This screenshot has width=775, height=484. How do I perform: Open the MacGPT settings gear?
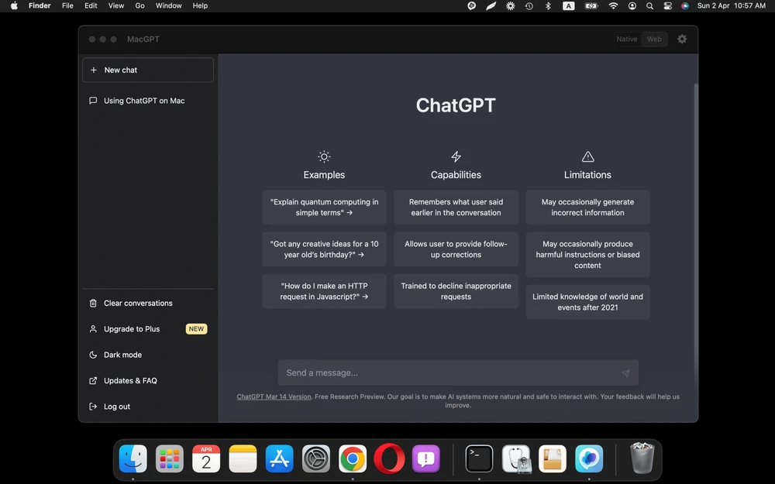(681, 39)
